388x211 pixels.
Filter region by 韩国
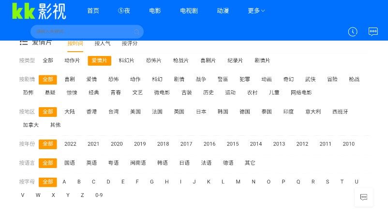pyautogui.click(x=223, y=112)
